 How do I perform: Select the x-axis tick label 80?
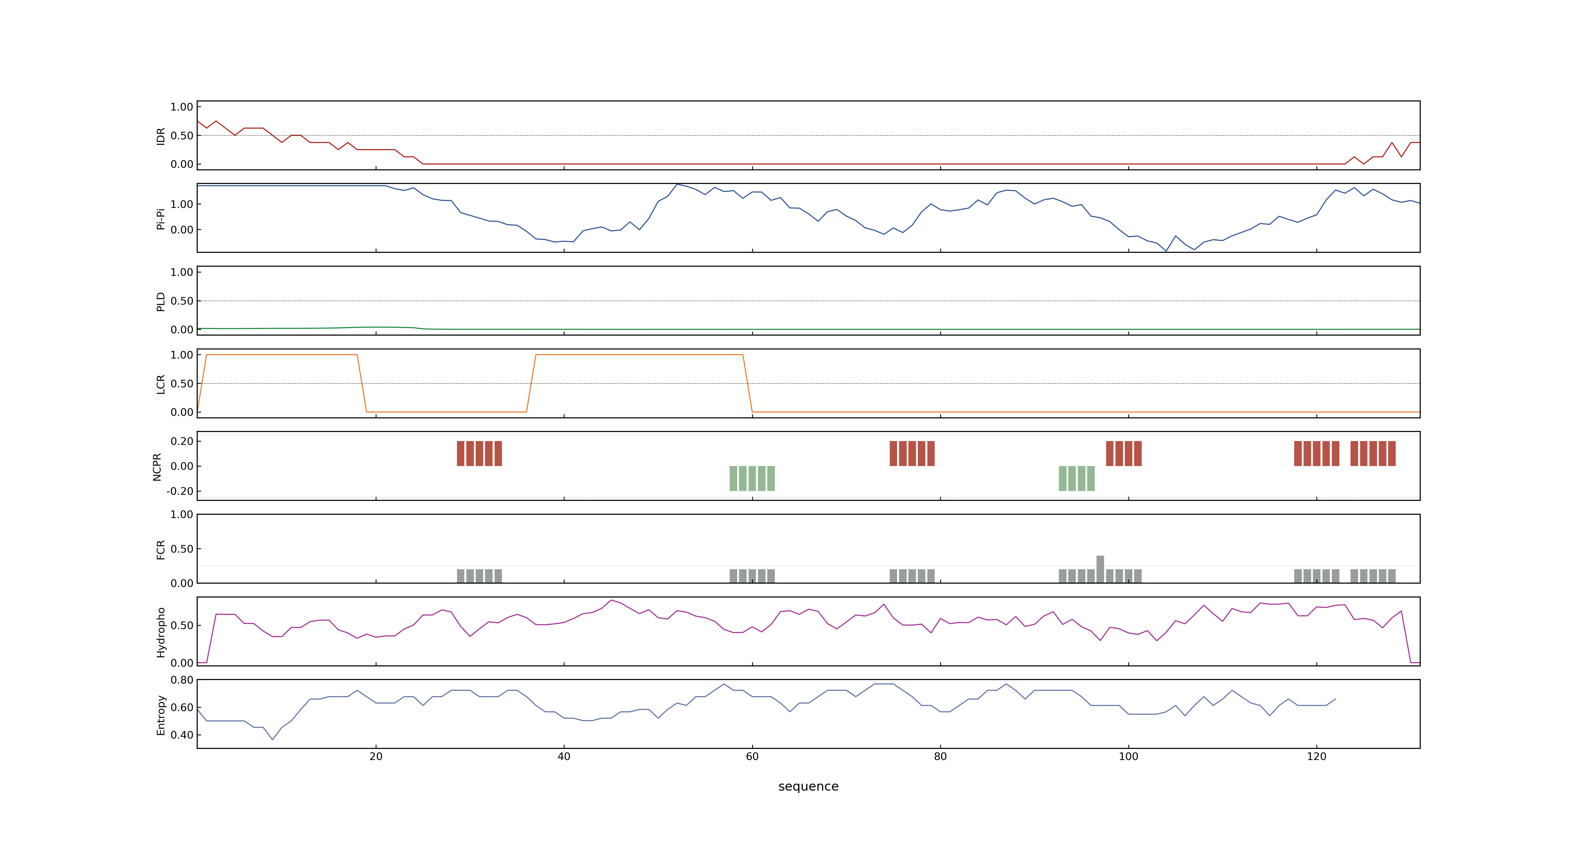pyautogui.click(x=940, y=756)
